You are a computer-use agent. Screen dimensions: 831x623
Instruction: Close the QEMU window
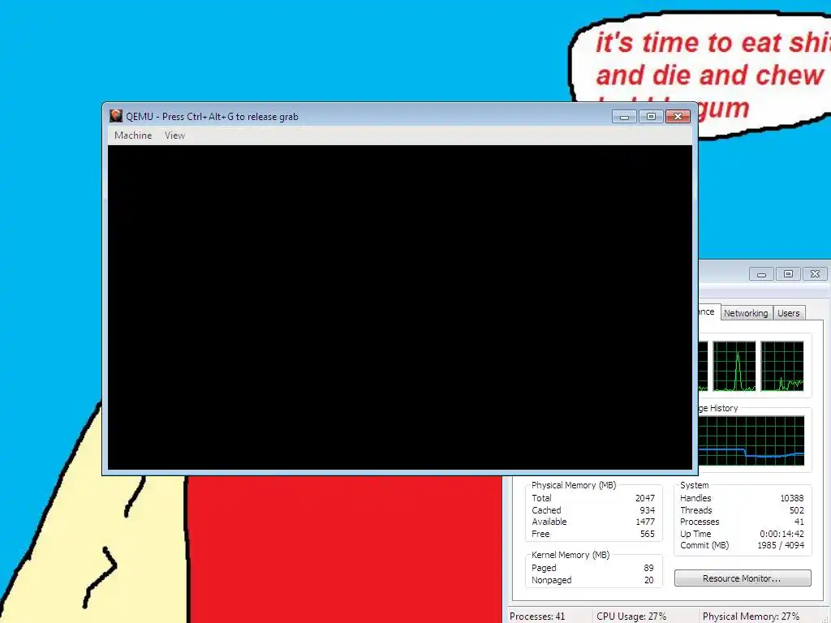click(x=678, y=117)
